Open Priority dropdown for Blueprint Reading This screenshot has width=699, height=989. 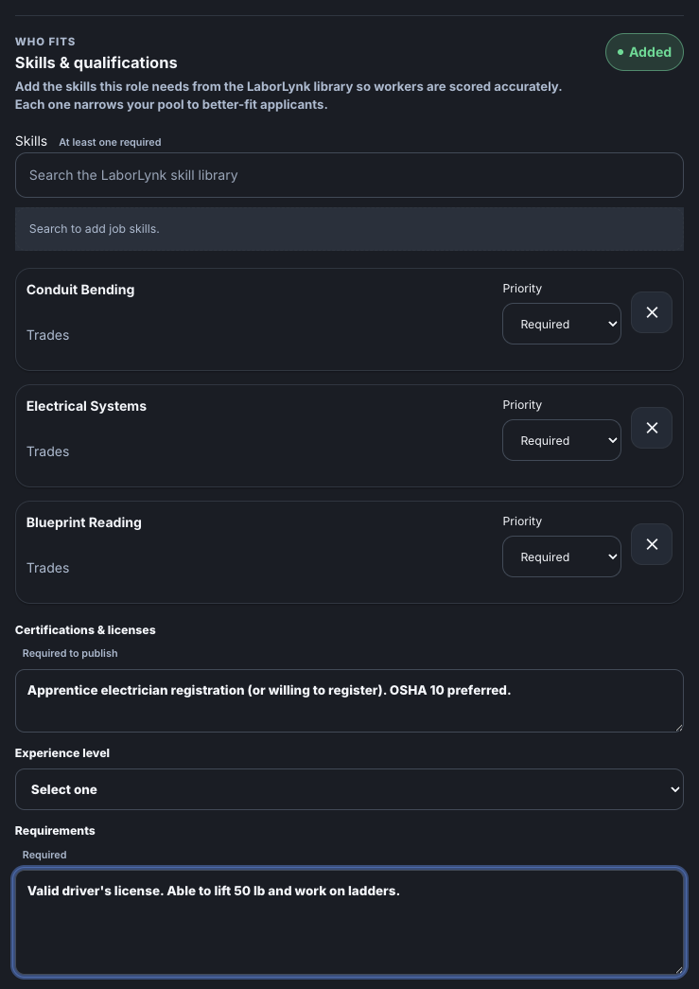[561, 556]
